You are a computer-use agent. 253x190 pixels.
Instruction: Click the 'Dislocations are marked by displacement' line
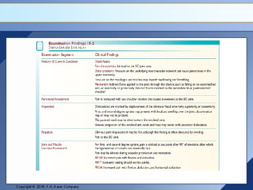click(x=155, y=107)
